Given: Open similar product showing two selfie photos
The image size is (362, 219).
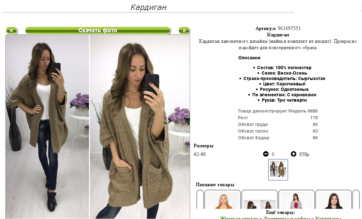Looking at the screenshot, I should tap(260, 200).
